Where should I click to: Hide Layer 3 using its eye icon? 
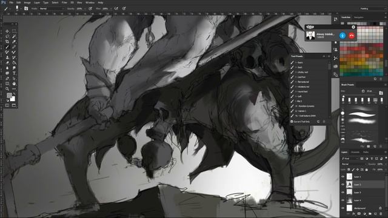point(343,193)
